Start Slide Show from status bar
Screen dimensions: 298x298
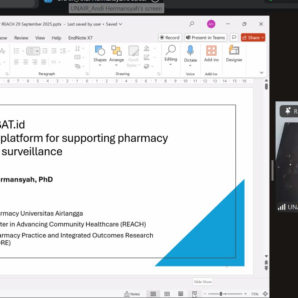point(195,294)
